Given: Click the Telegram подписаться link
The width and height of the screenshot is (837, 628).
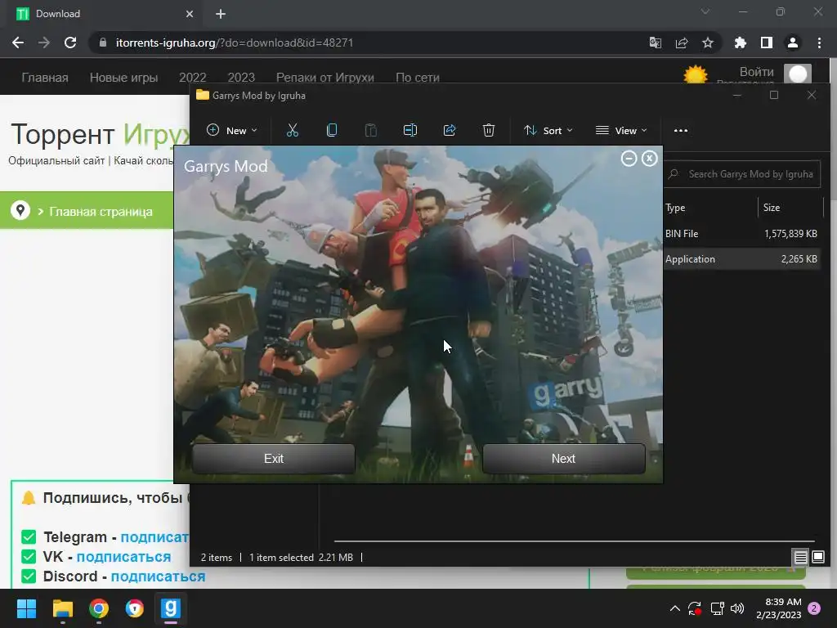Looking at the screenshot, I should click(154, 537).
